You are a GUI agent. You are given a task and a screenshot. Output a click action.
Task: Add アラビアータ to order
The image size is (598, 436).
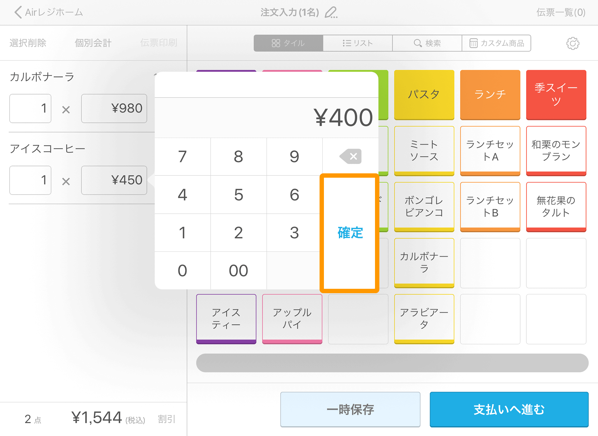424,319
